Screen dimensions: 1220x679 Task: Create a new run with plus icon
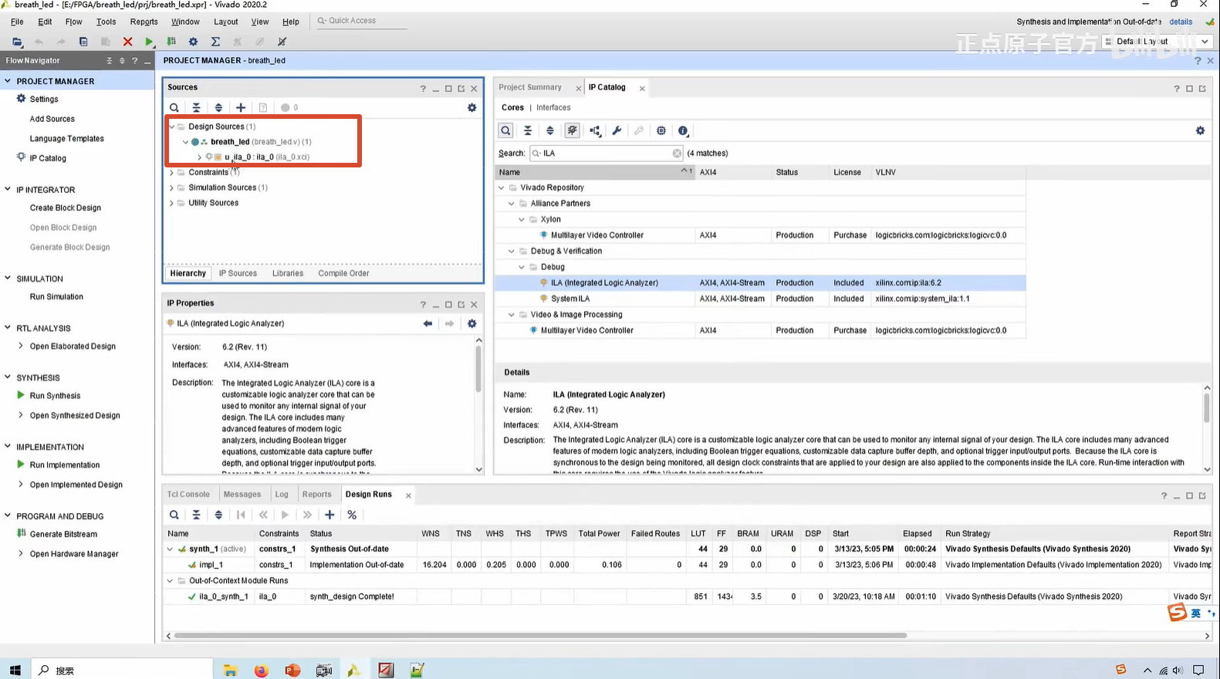point(330,515)
